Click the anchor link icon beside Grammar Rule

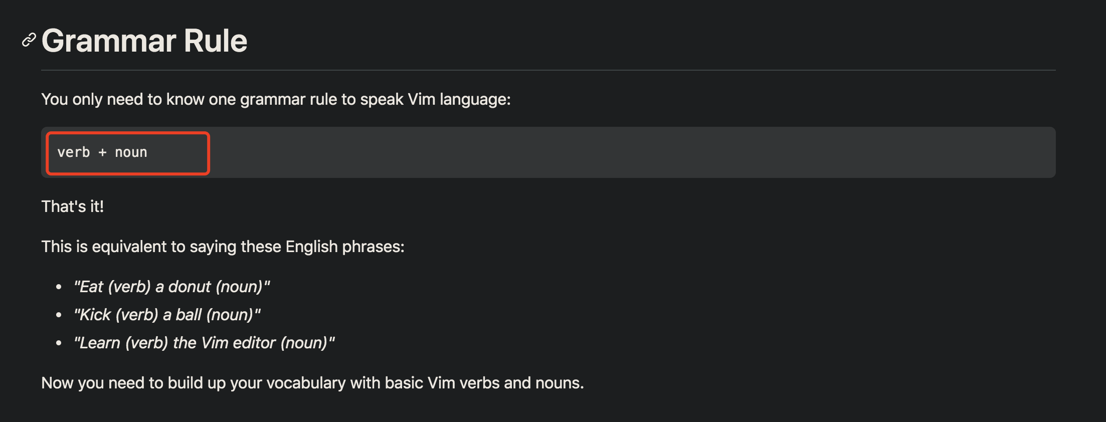29,40
